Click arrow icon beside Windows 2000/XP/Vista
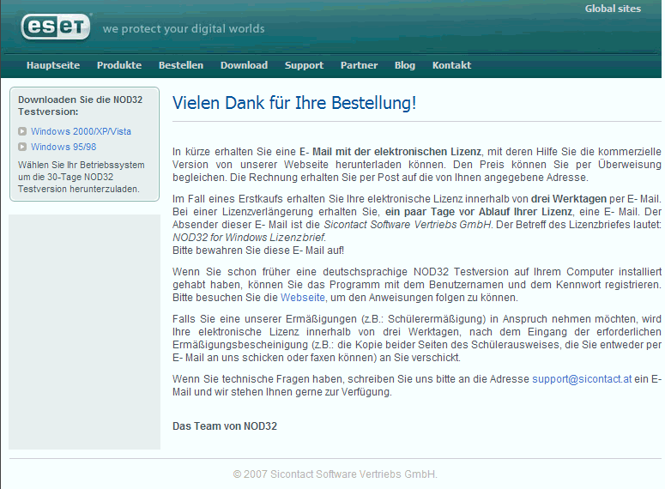 pos(22,131)
